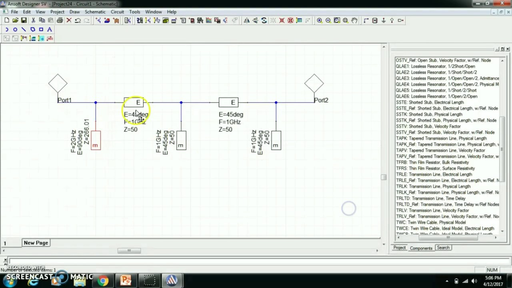Click the New document icon
Viewport: 512px width, 288px height.
[6, 20]
